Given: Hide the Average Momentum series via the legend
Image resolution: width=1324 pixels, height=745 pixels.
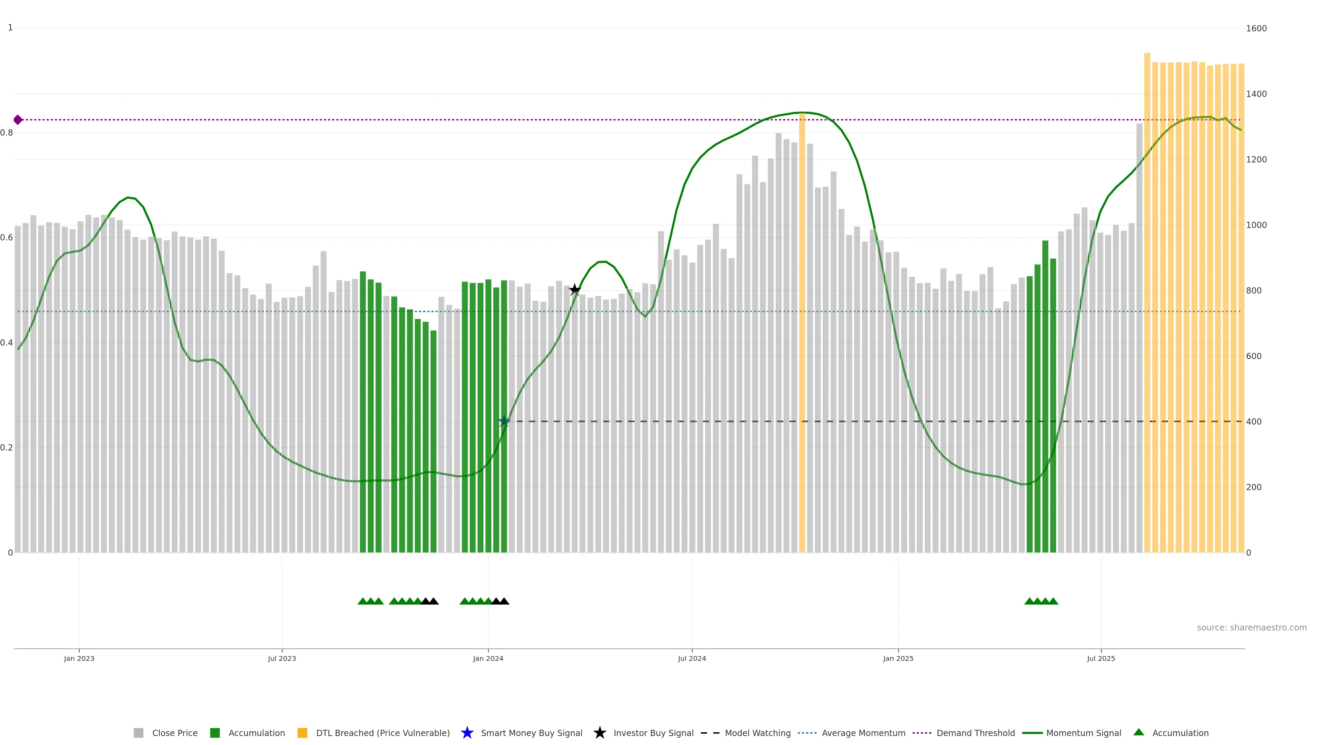Looking at the screenshot, I should pos(863,733).
